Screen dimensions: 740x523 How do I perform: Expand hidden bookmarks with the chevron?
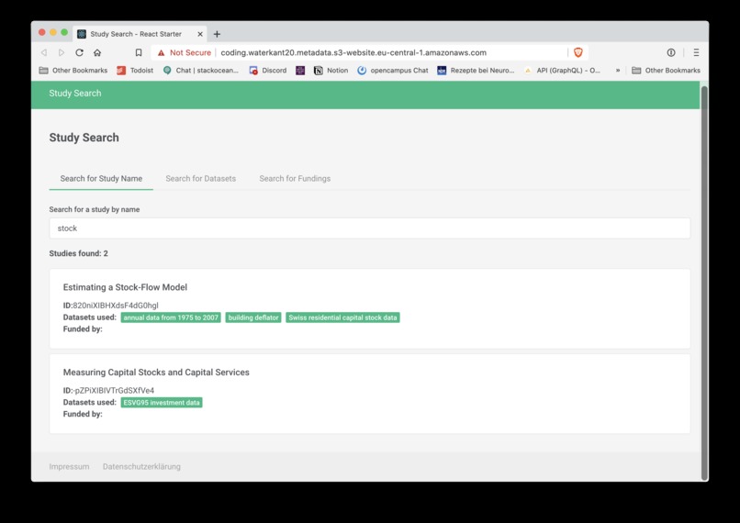[617, 71]
